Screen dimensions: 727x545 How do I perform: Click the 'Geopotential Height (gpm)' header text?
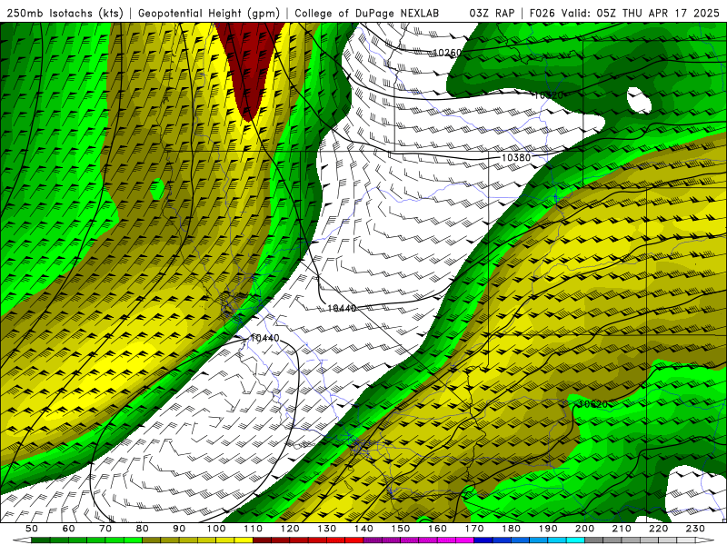[209, 13]
